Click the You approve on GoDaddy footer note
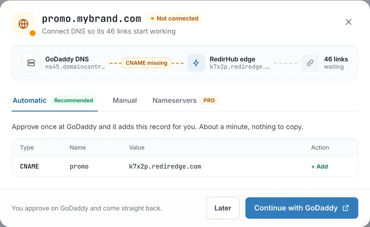This screenshot has height=227, width=370. click(87, 208)
